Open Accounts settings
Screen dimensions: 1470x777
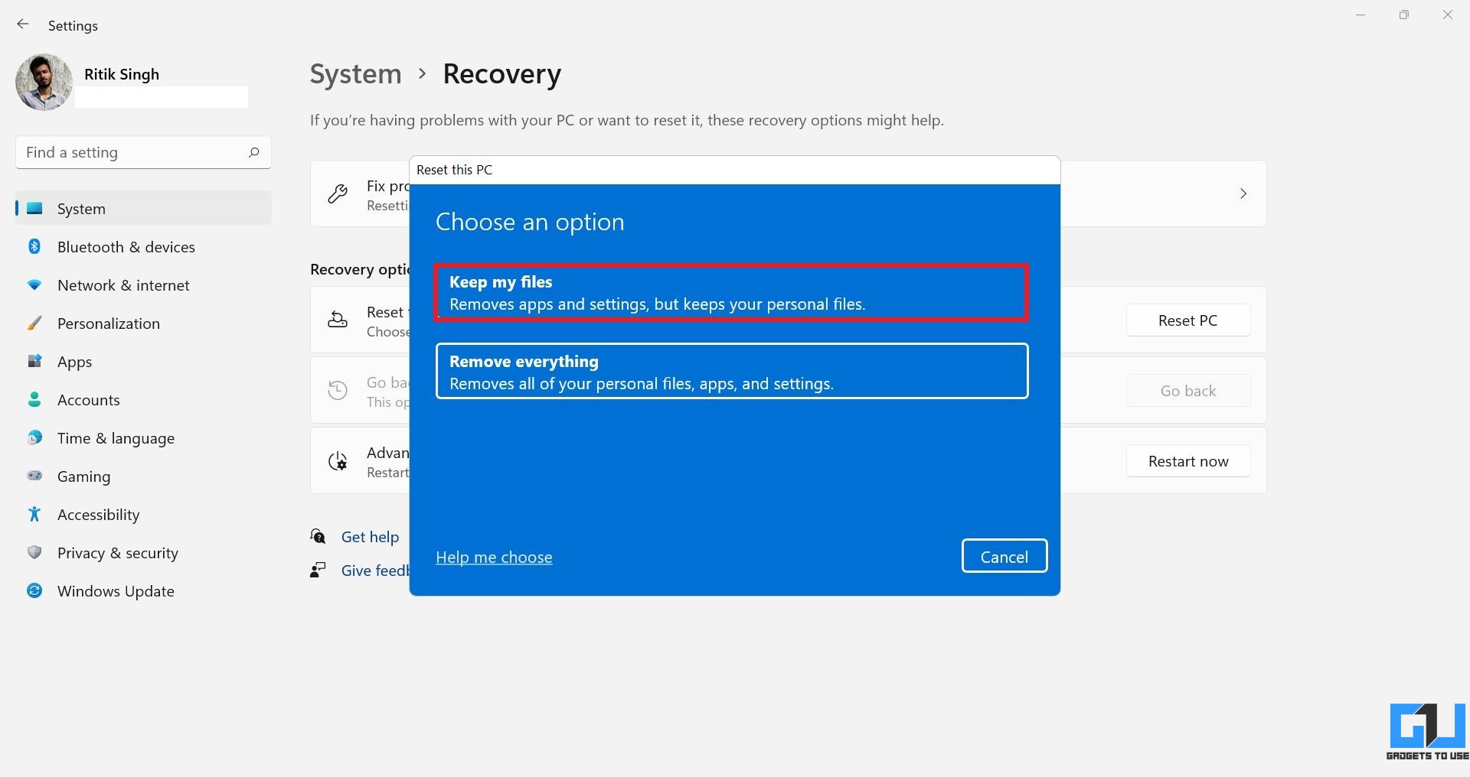click(x=143, y=399)
